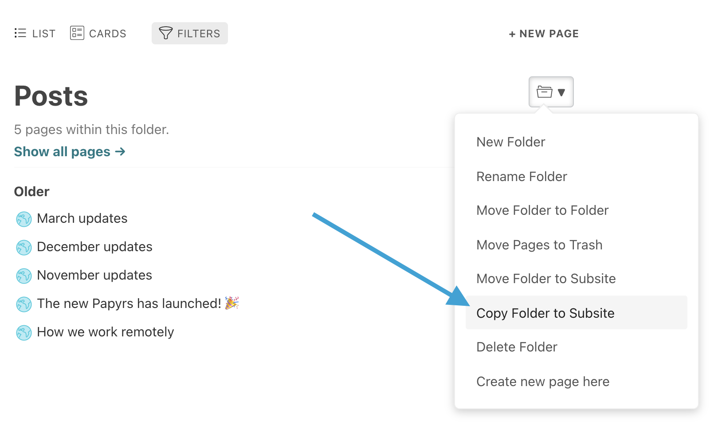The width and height of the screenshot is (714, 442).
Task: Choose Copy Folder to Subsite
Action: [576, 312]
